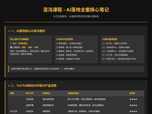Click the table header 核心环节
The height and width of the screenshot is (114, 152).
[30, 93]
